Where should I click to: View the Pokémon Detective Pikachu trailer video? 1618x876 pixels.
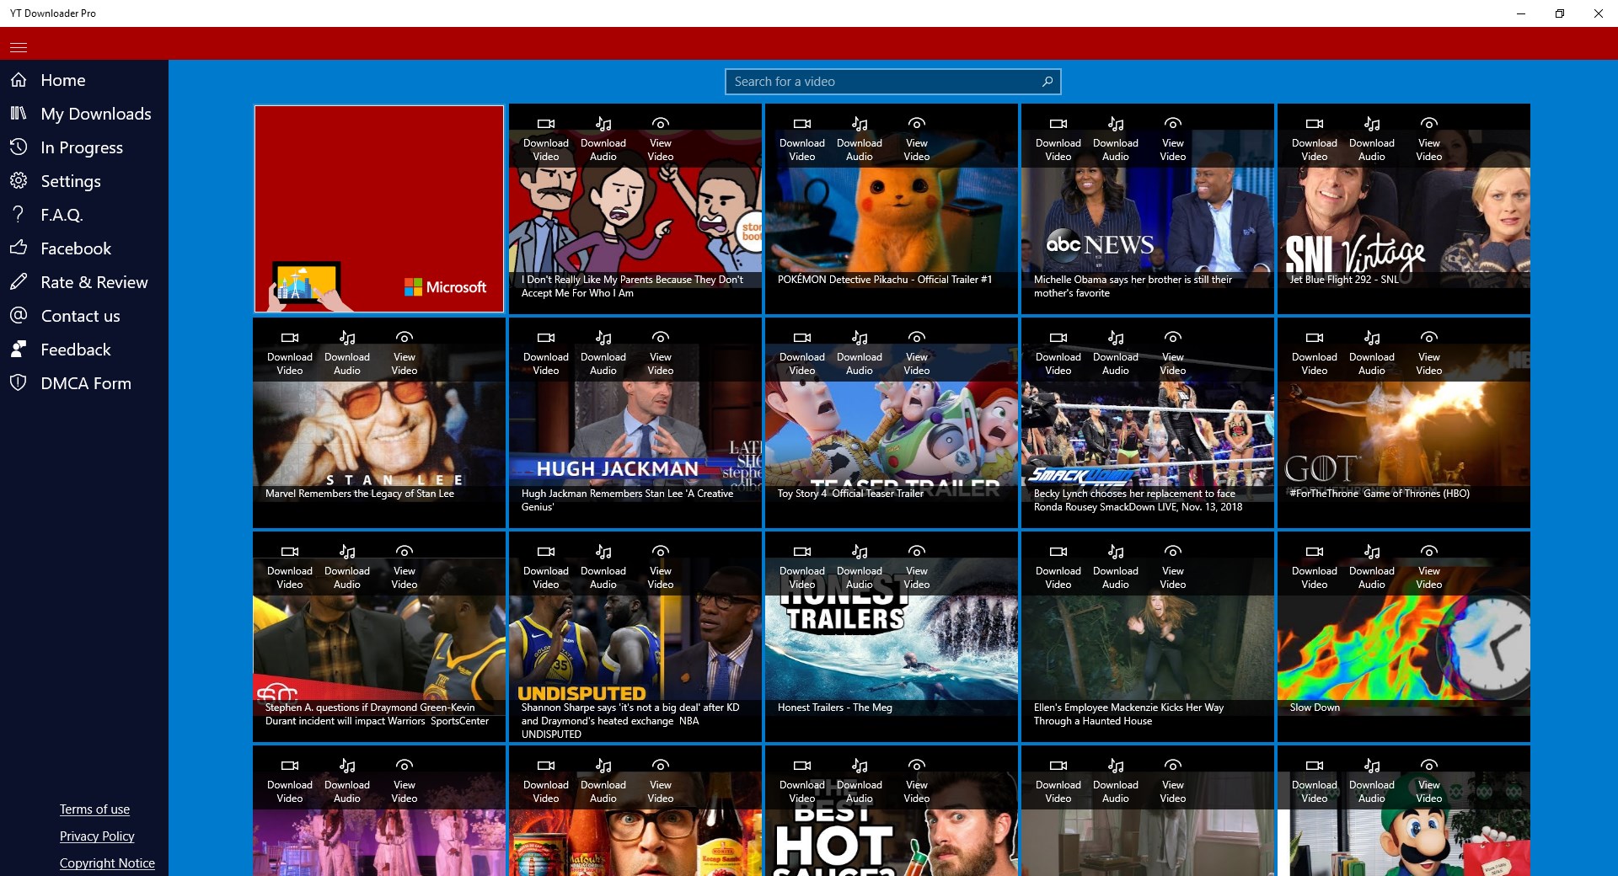917,140
